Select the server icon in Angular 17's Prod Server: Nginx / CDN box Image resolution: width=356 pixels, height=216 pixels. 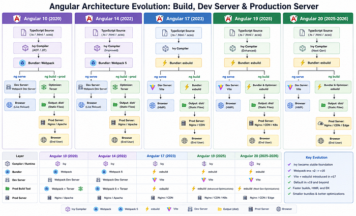tap(184, 123)
